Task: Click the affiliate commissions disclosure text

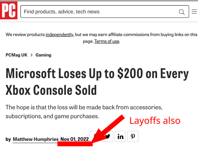Action: 101,38
